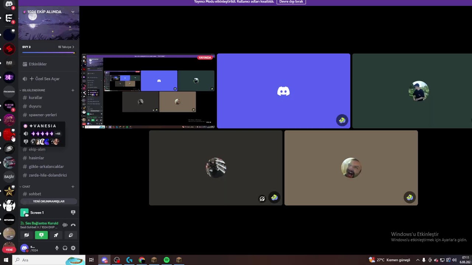This screenshot has height=265, width=472.
Task: Open the live YAYINDA stream tile
Action: [148, 91]
